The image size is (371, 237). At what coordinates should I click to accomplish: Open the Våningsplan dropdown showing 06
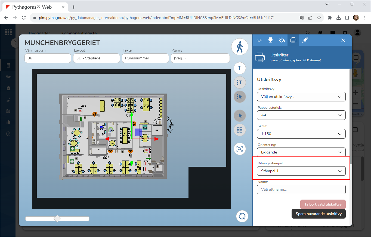point(48,58)
